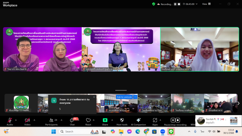Select center presenter in purple polo video
Screen dimensions: 242x136
(x=121, y=49)
